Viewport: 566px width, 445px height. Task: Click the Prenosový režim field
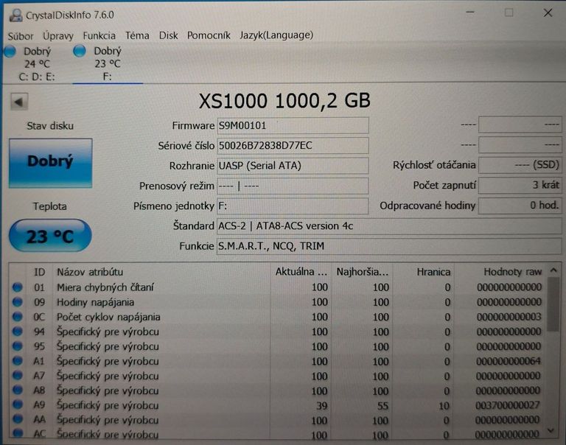pyautogui.click(x=293, y=186)
